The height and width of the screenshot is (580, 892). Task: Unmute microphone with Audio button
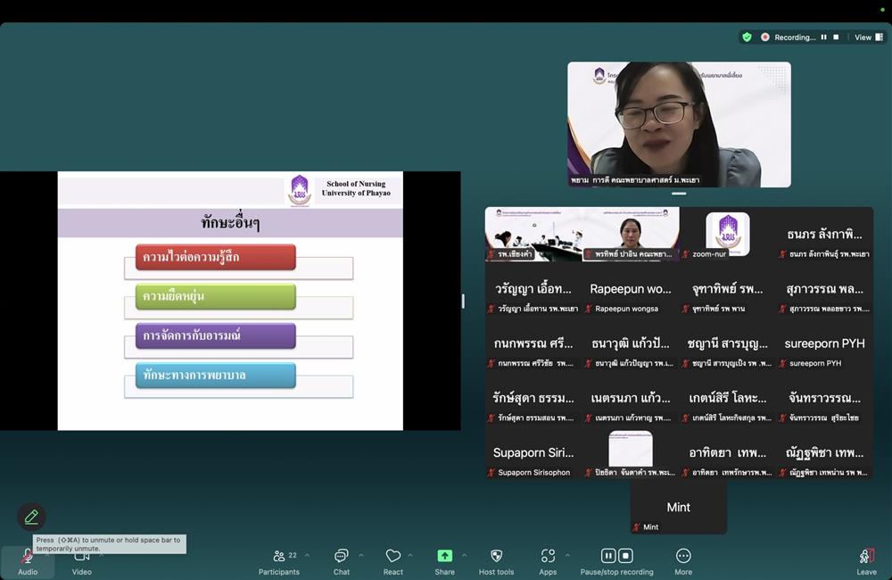pos(28,557)
